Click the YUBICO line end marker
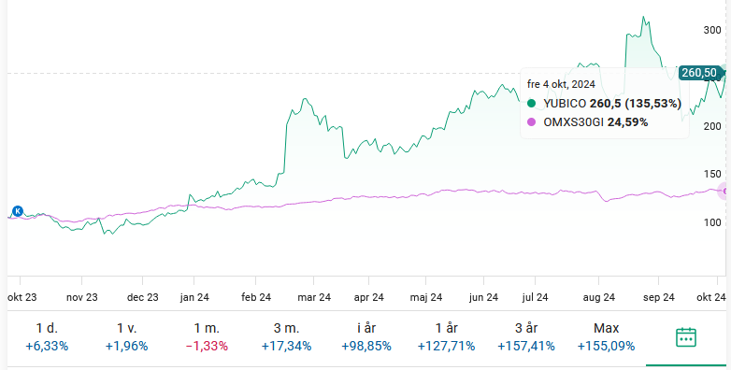Image resolution: width=731 pixels, height=370 pixels. [726, 72]
